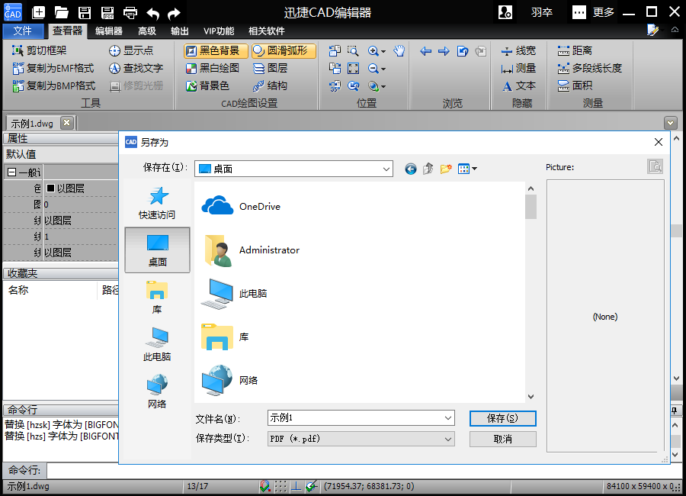The height and width of the screenshot is (496, 686).
Task: Click the 剪切框架 clip frame tool
Action: point(40,51)
